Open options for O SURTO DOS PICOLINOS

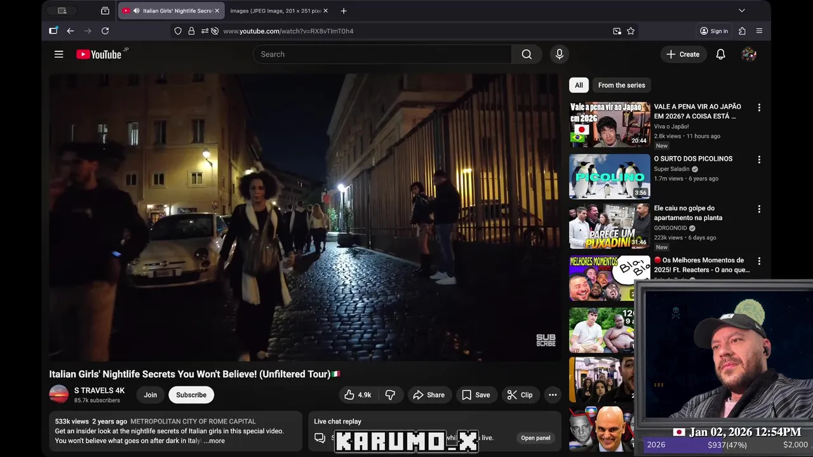tap(759, 160)
